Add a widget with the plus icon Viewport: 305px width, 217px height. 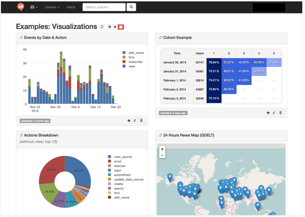pos(115,27)
